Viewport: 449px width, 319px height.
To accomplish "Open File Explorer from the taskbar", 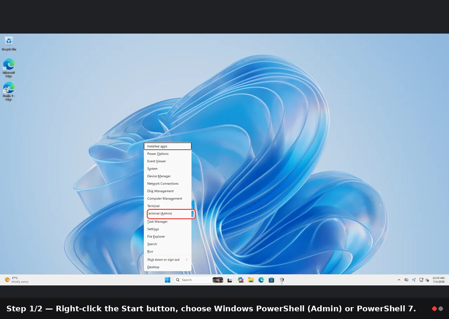I will pos(251,280).
